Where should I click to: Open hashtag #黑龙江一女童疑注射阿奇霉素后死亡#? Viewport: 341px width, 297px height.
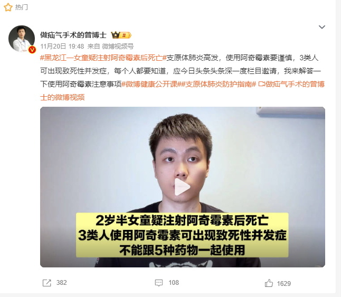tap(103, 58)
